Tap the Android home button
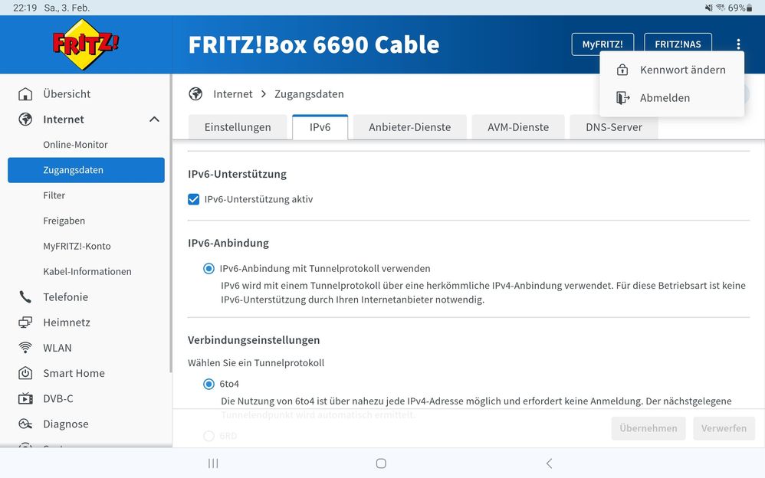765x478 pixels. 381,463
